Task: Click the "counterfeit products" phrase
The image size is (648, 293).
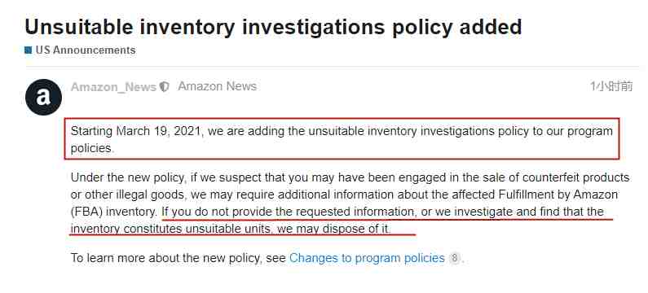Action: click(x=575, y=178)
